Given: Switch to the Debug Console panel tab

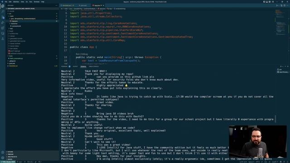Looking at the screenshot, I should [x=94, y=67].
